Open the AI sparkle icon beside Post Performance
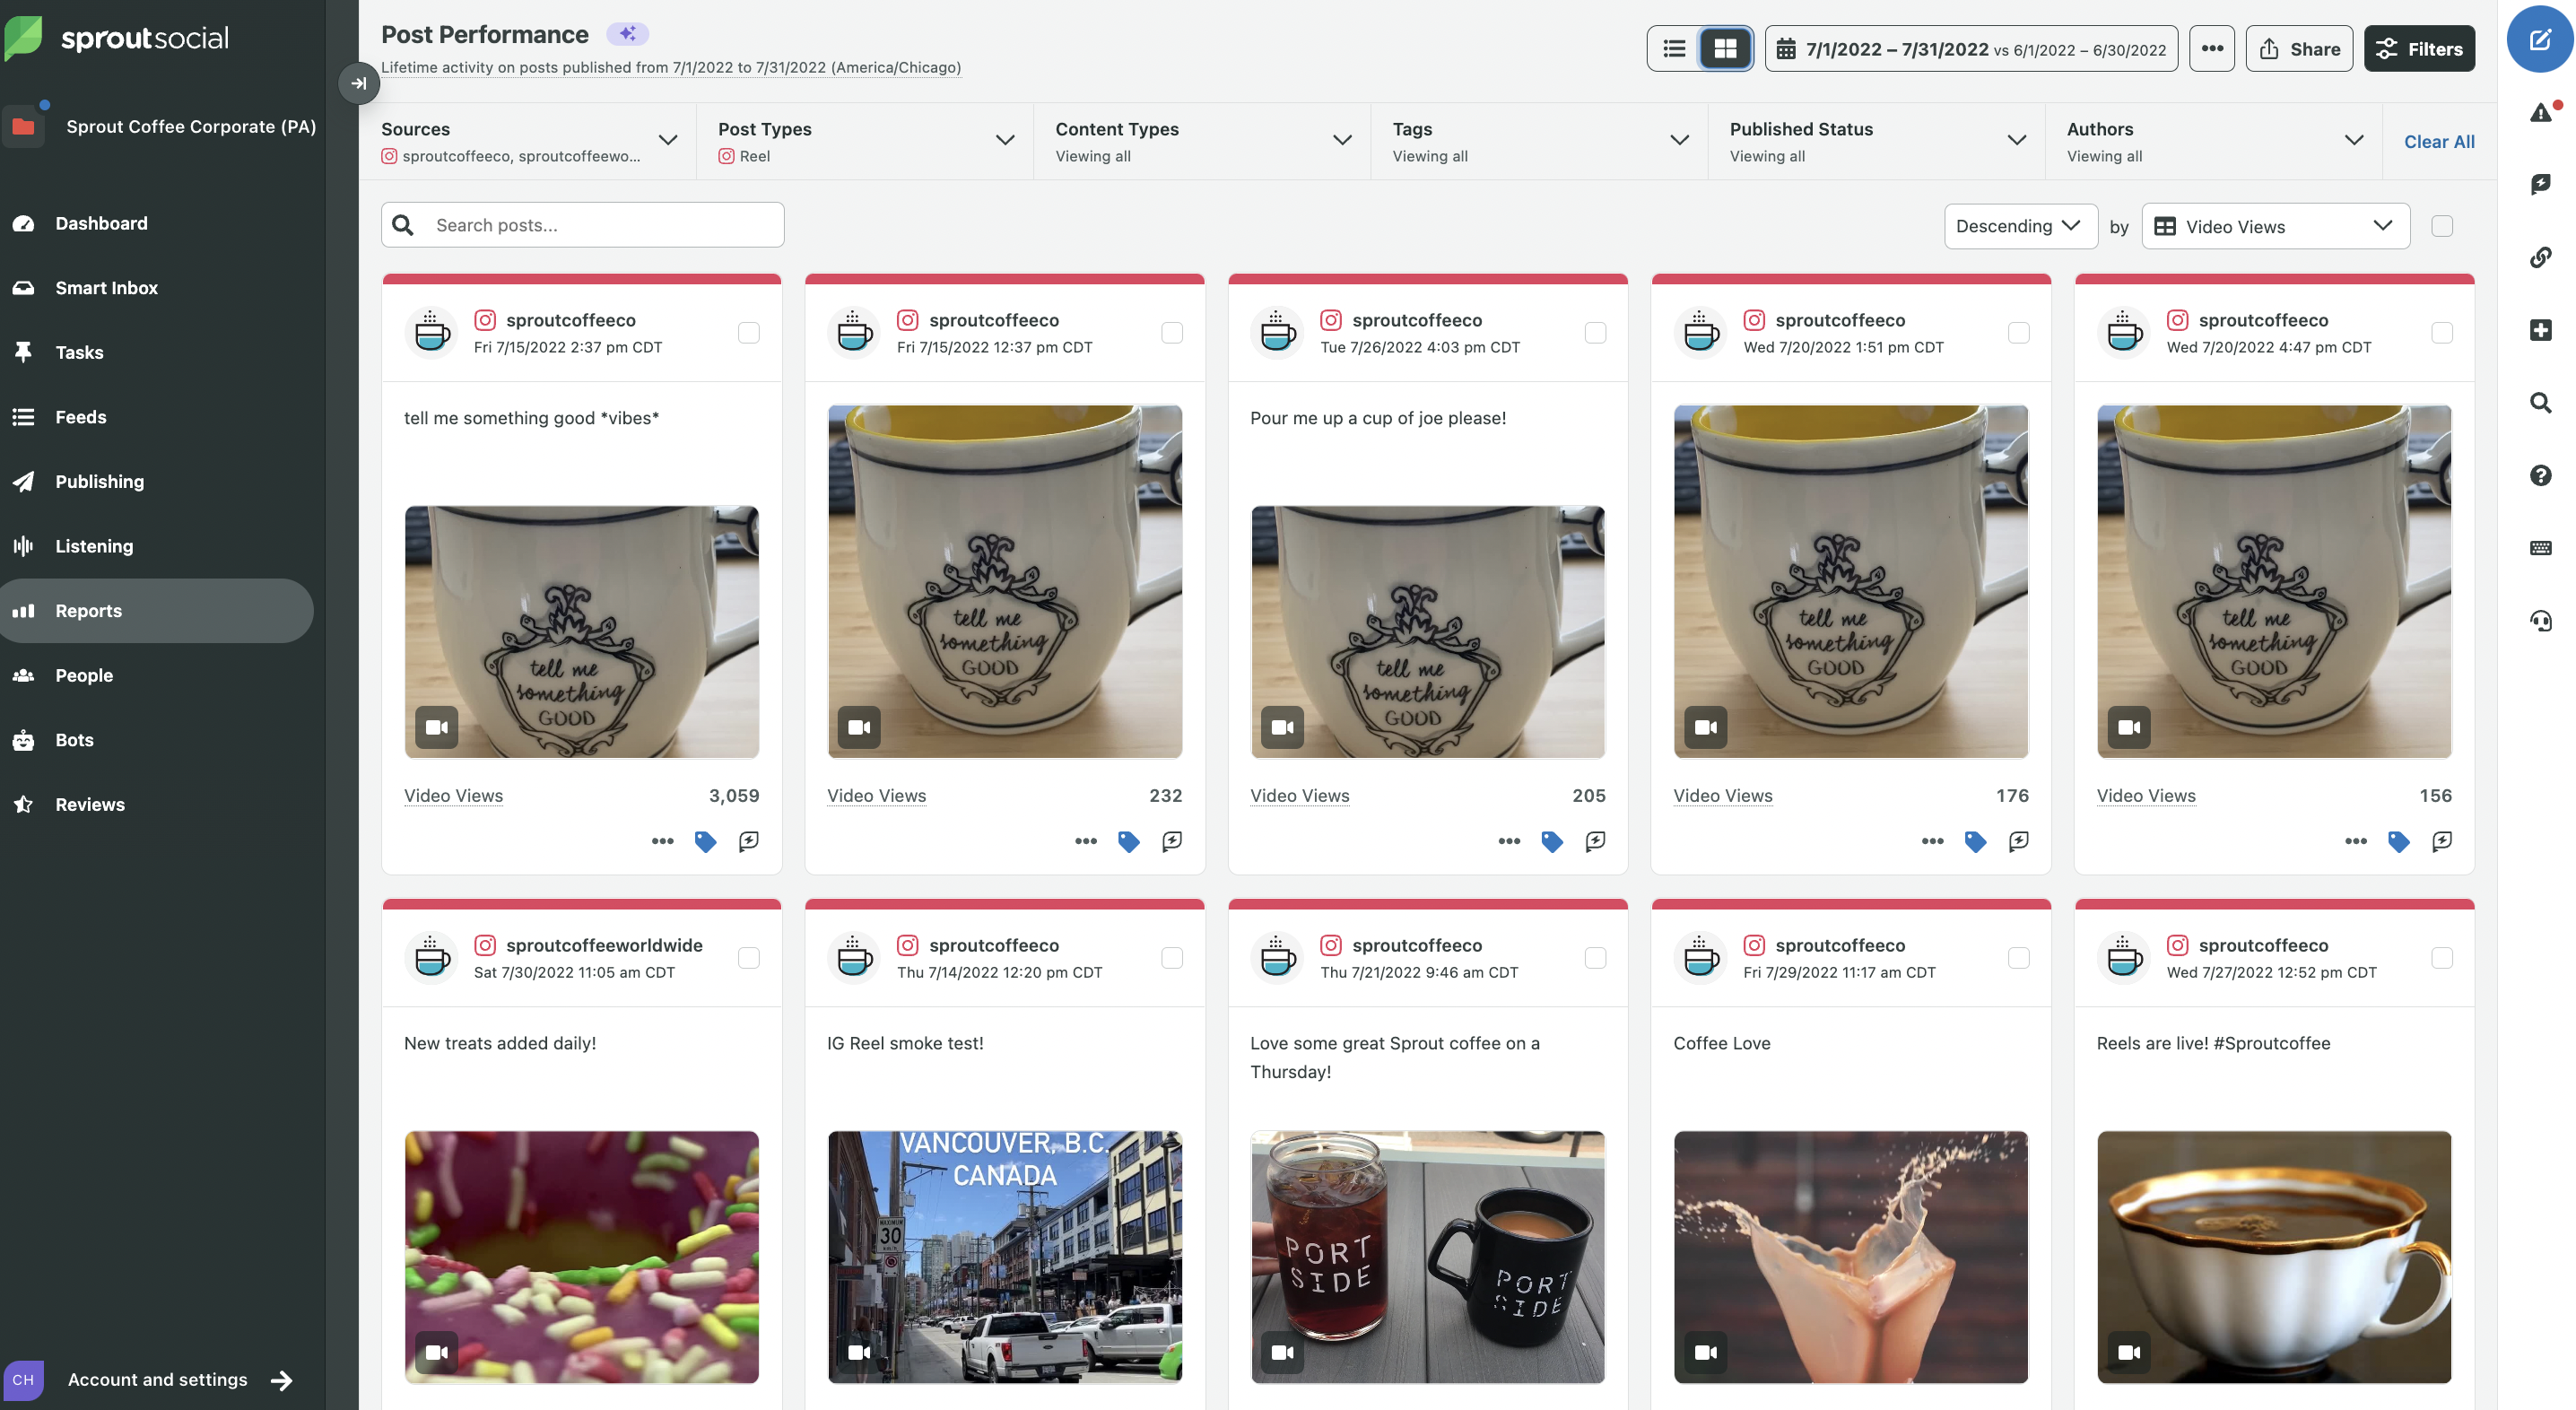2576x1410 pixels. pyautogui.click(x=627, y=34)
